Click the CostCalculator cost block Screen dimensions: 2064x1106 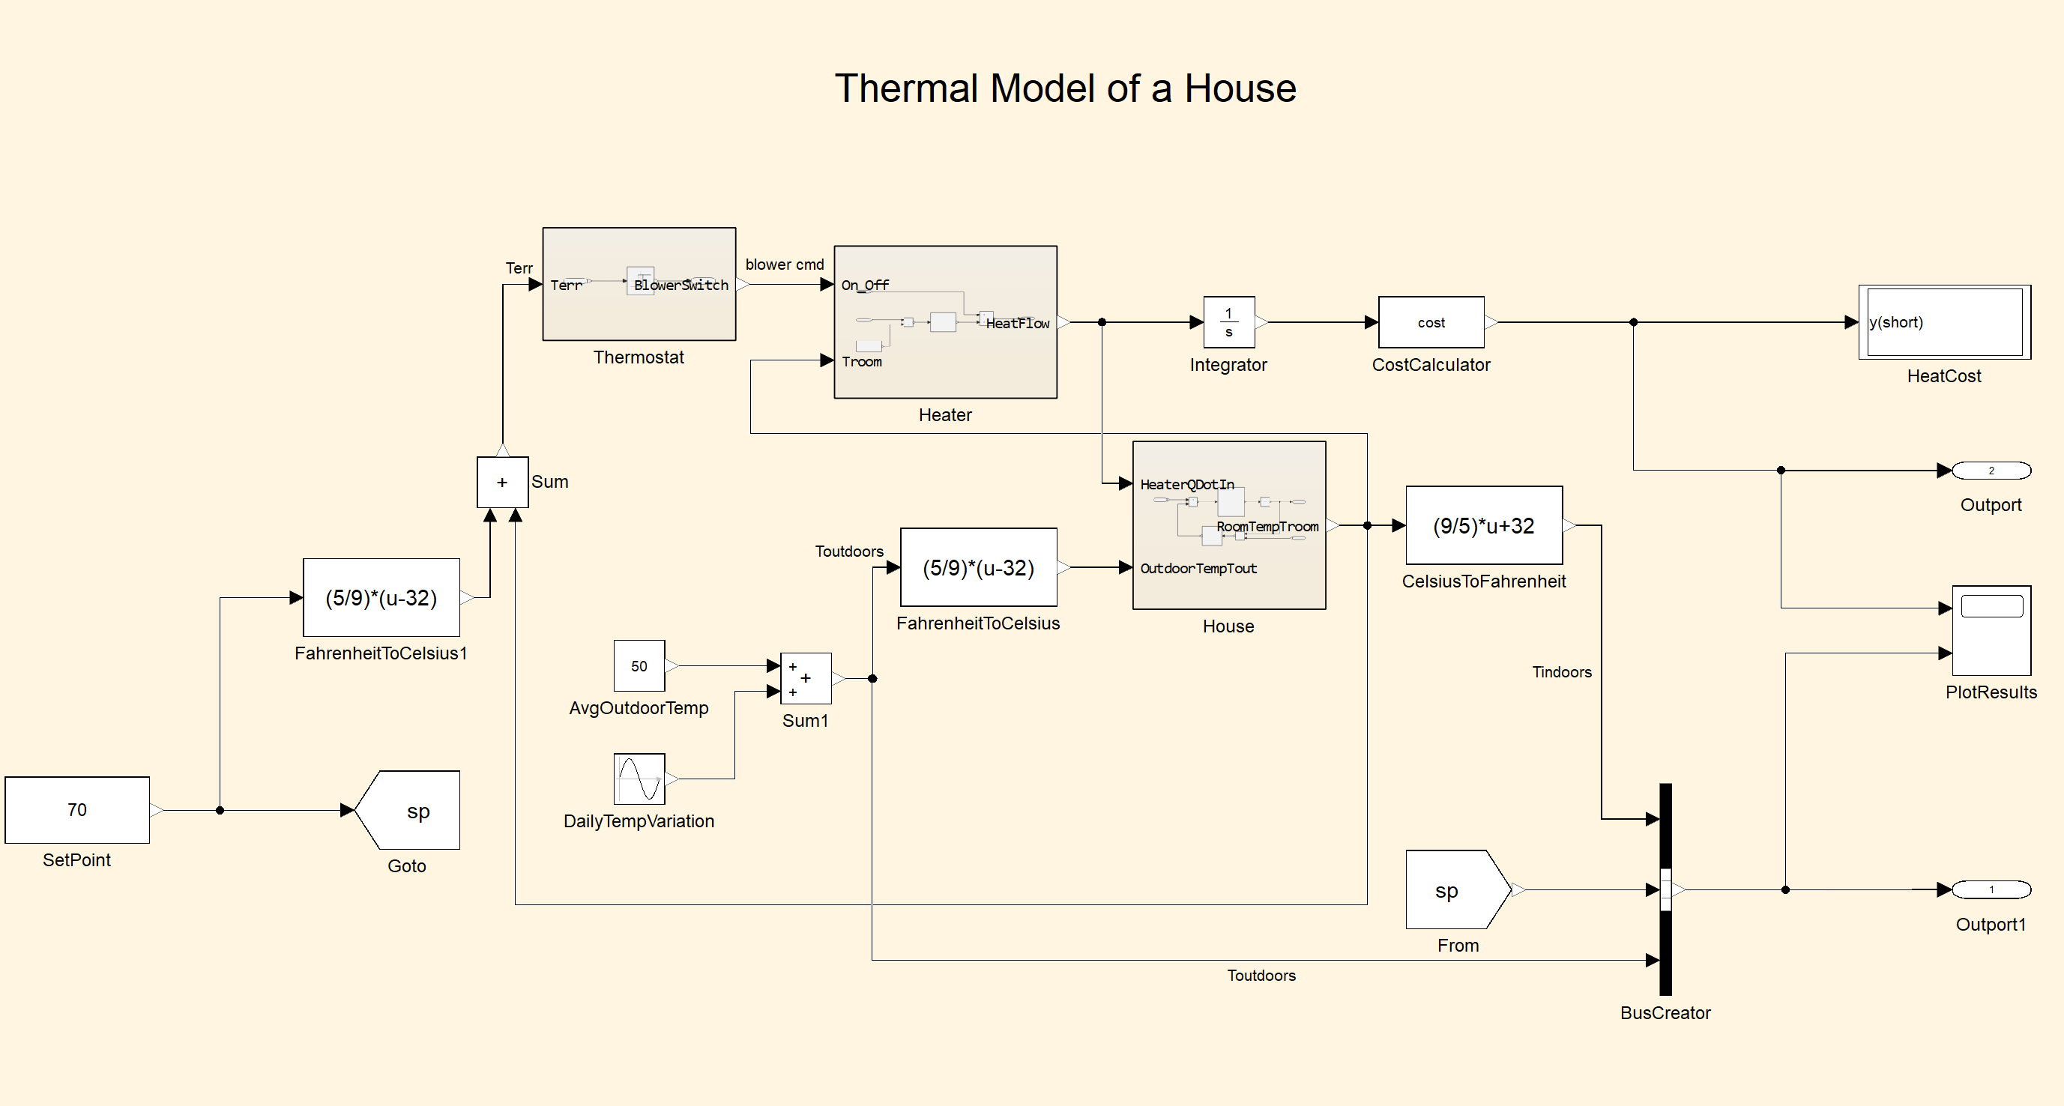(1431, 322)
